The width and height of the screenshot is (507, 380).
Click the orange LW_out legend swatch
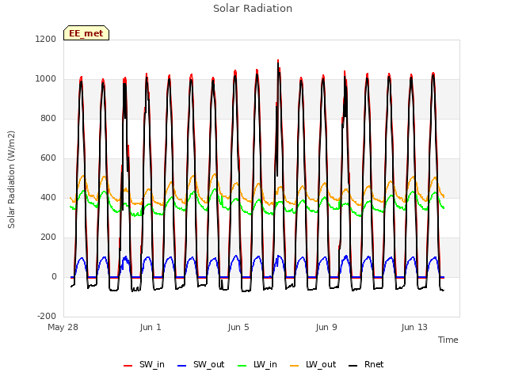295,366
